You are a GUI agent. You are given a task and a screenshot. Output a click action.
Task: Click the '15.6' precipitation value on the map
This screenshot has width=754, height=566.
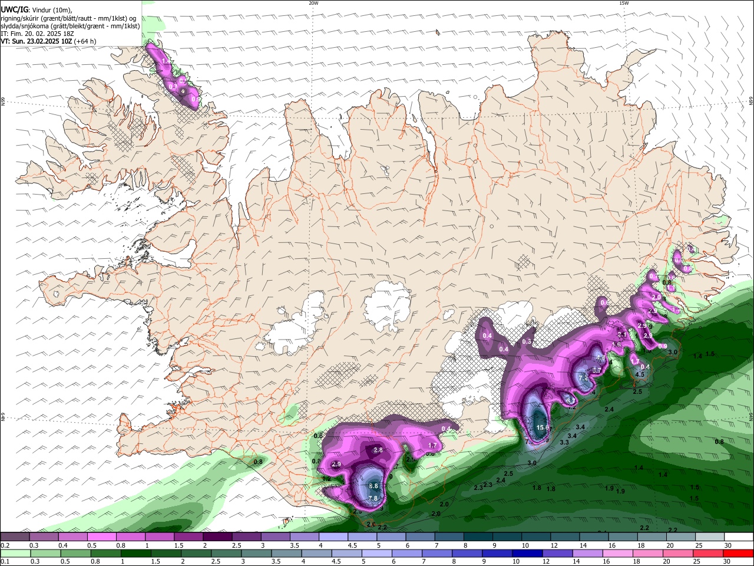point(543,427)
